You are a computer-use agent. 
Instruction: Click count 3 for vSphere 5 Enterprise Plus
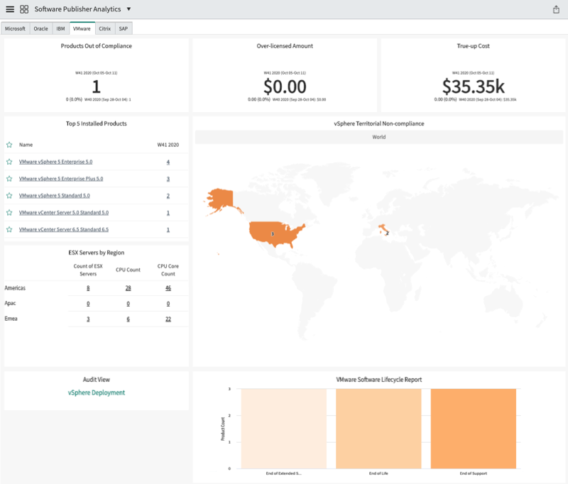point(168,179)
